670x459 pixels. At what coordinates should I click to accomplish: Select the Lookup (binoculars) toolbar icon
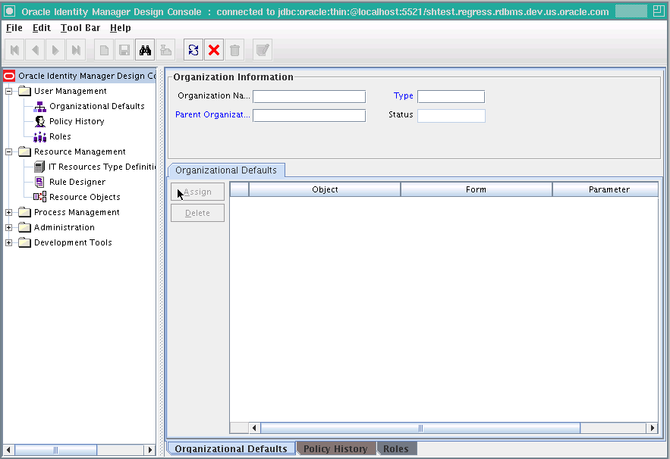(x=144, y=49)
